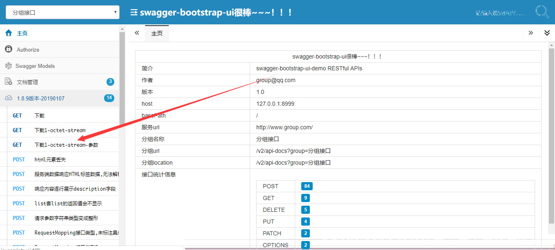Click the 文档管理 document icon
The width and height of the screenshot is (555, 250).
[x=9, y=82]
